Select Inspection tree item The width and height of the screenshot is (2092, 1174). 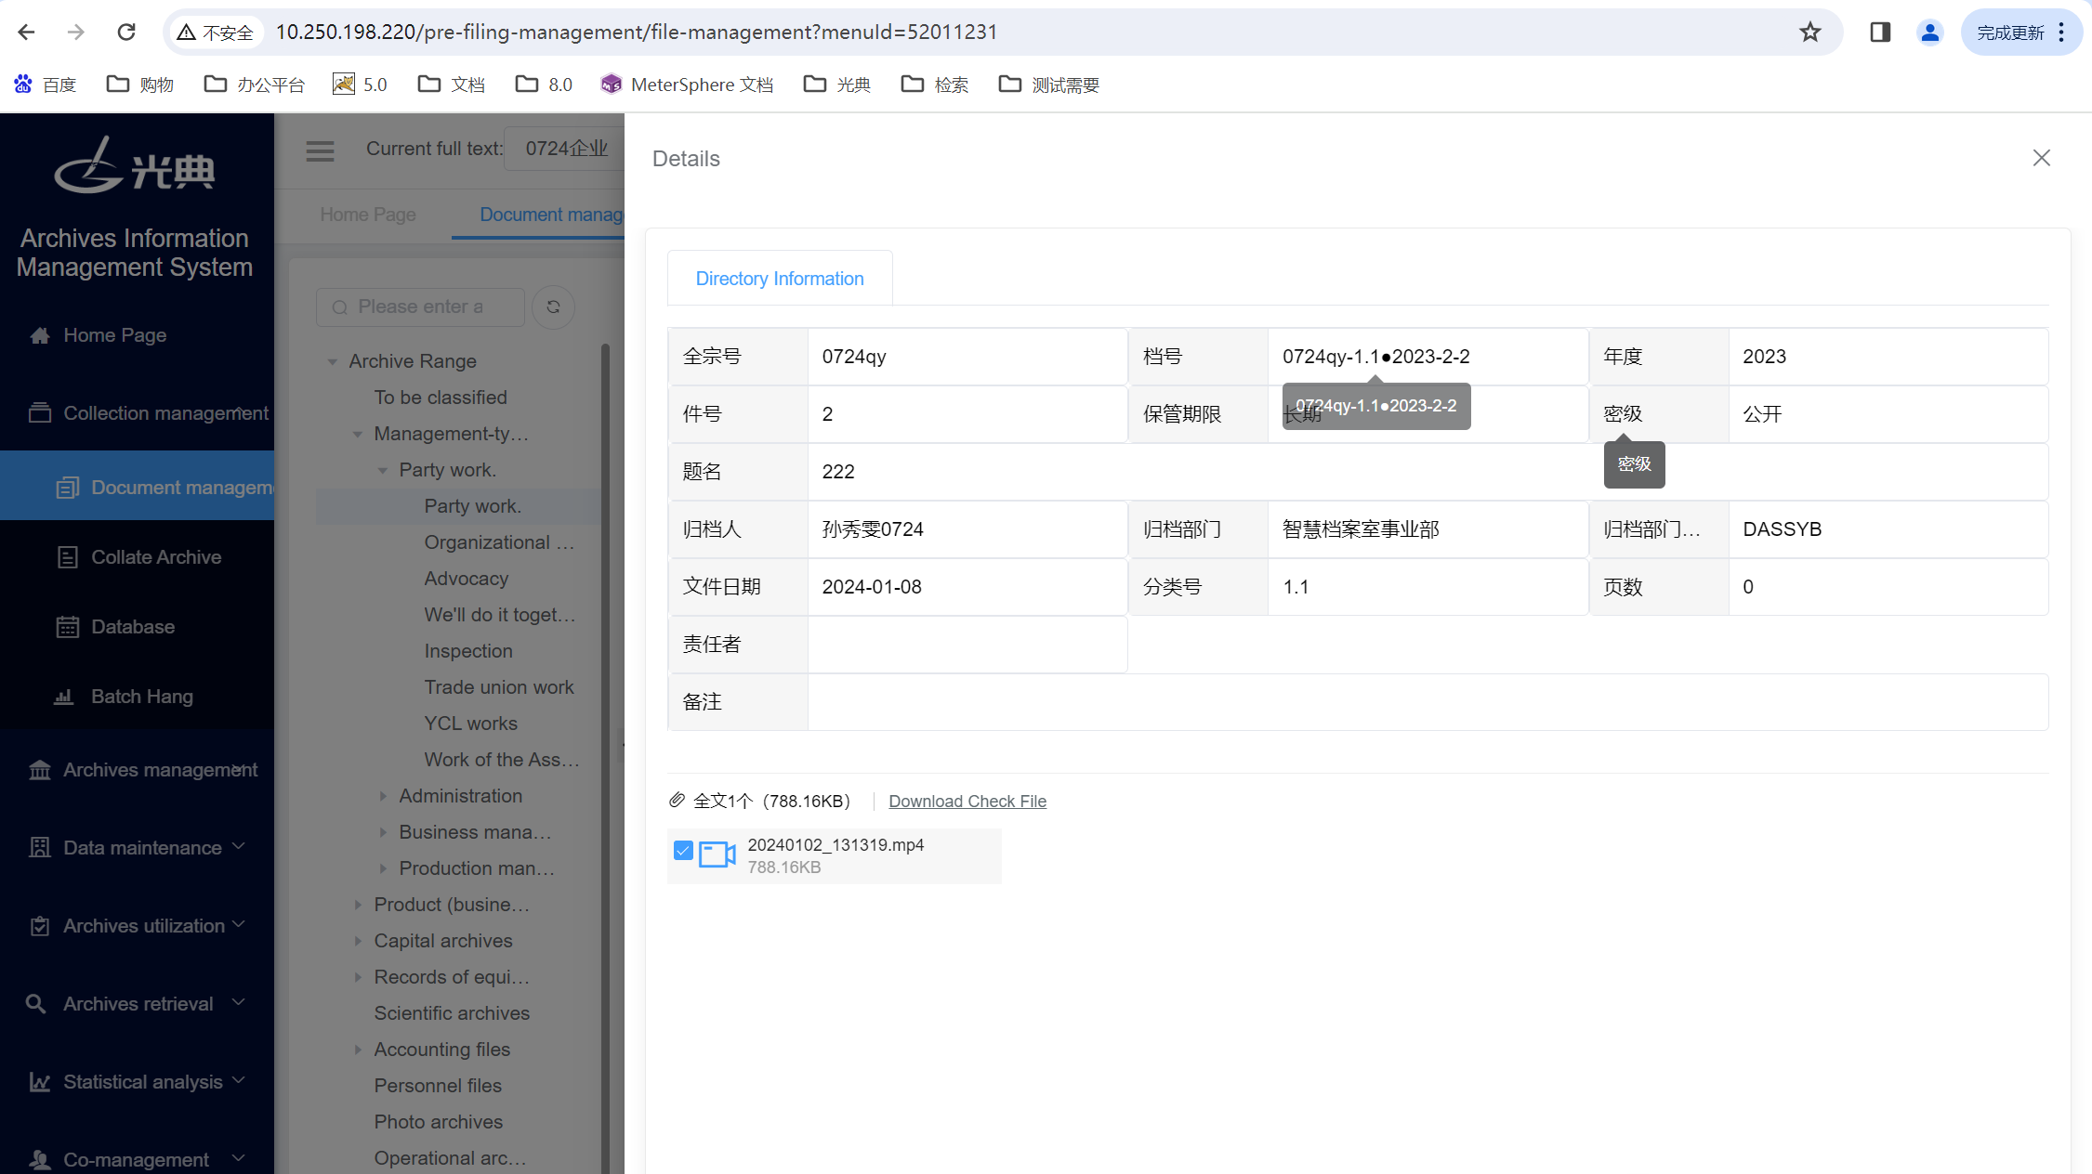[x=468, y=651]
